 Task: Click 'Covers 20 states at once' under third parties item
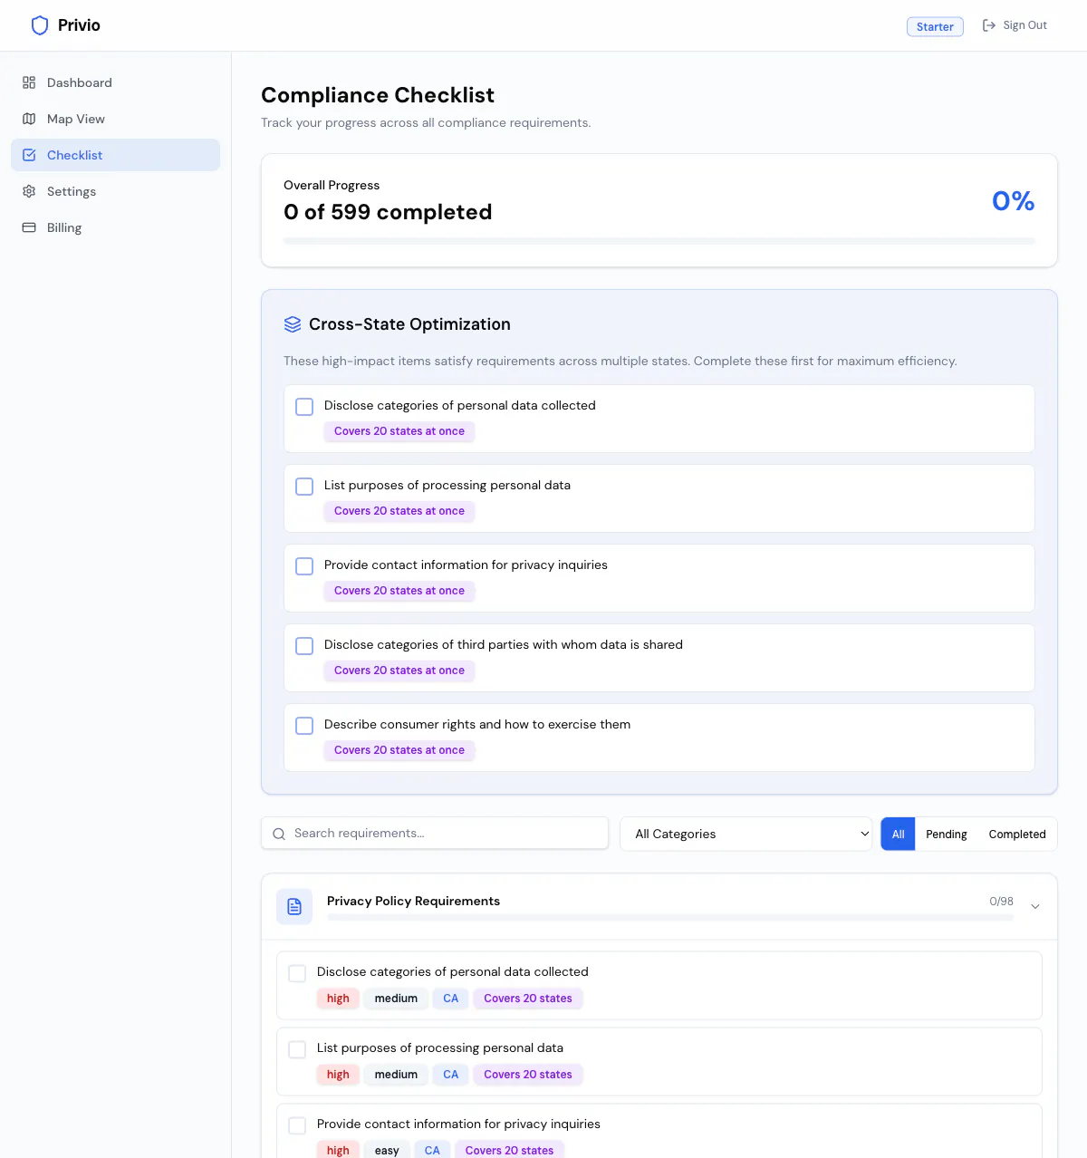pos(399,671)
